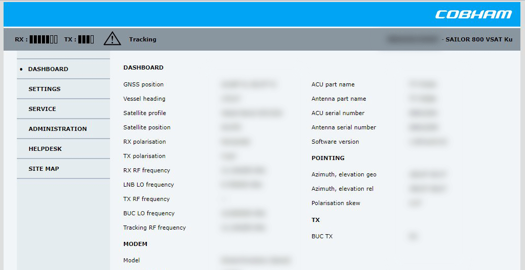The image size is (525, 270).
Task: Click the Satellite profile label
Action: tap(145, 113)
